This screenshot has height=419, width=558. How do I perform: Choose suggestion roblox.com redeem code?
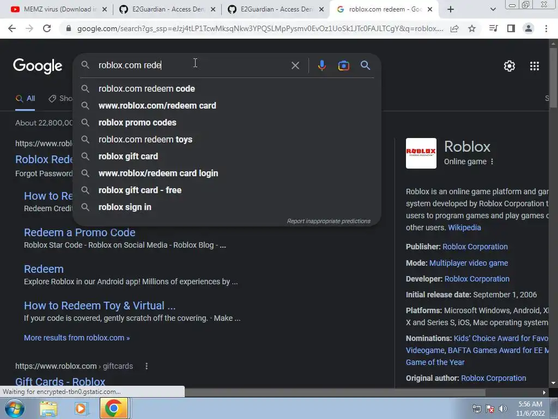point(227,89)
